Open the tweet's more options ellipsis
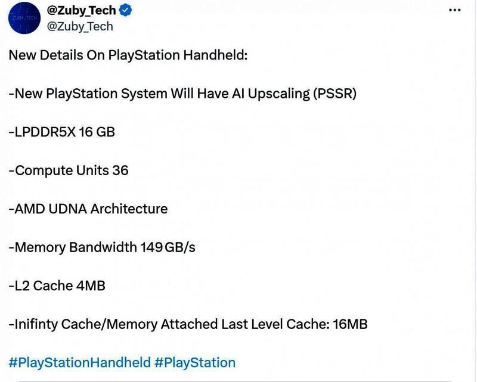This screenshot has height=382, width=477. coord(455,11)
